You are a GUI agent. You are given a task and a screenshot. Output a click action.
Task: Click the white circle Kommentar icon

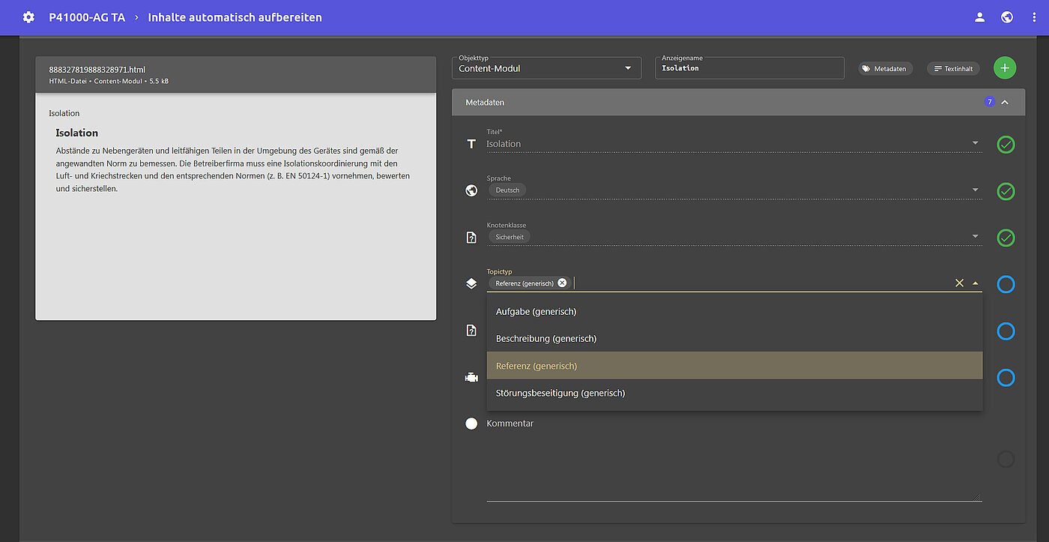pyautogui.click(x=471, y=424)
